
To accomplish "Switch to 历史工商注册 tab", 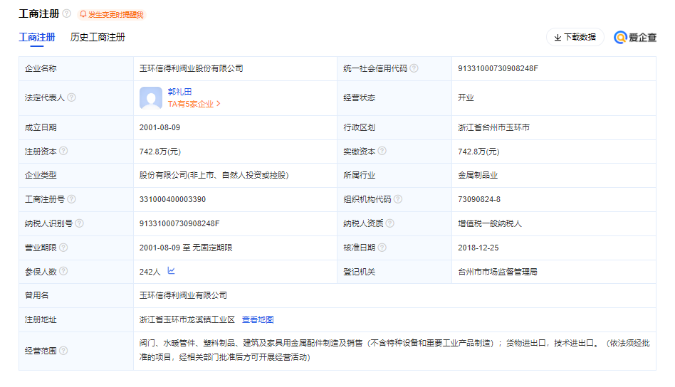I will pos(98,38).
